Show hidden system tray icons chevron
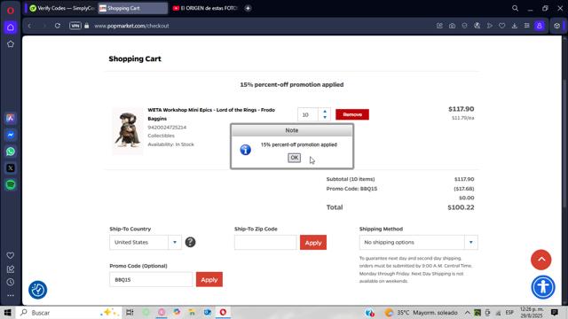Image resolution: width=568 pixels, height=319 pixels. (x=467, y=313)
